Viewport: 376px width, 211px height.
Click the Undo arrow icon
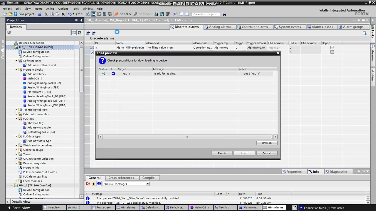pos(69,14)
